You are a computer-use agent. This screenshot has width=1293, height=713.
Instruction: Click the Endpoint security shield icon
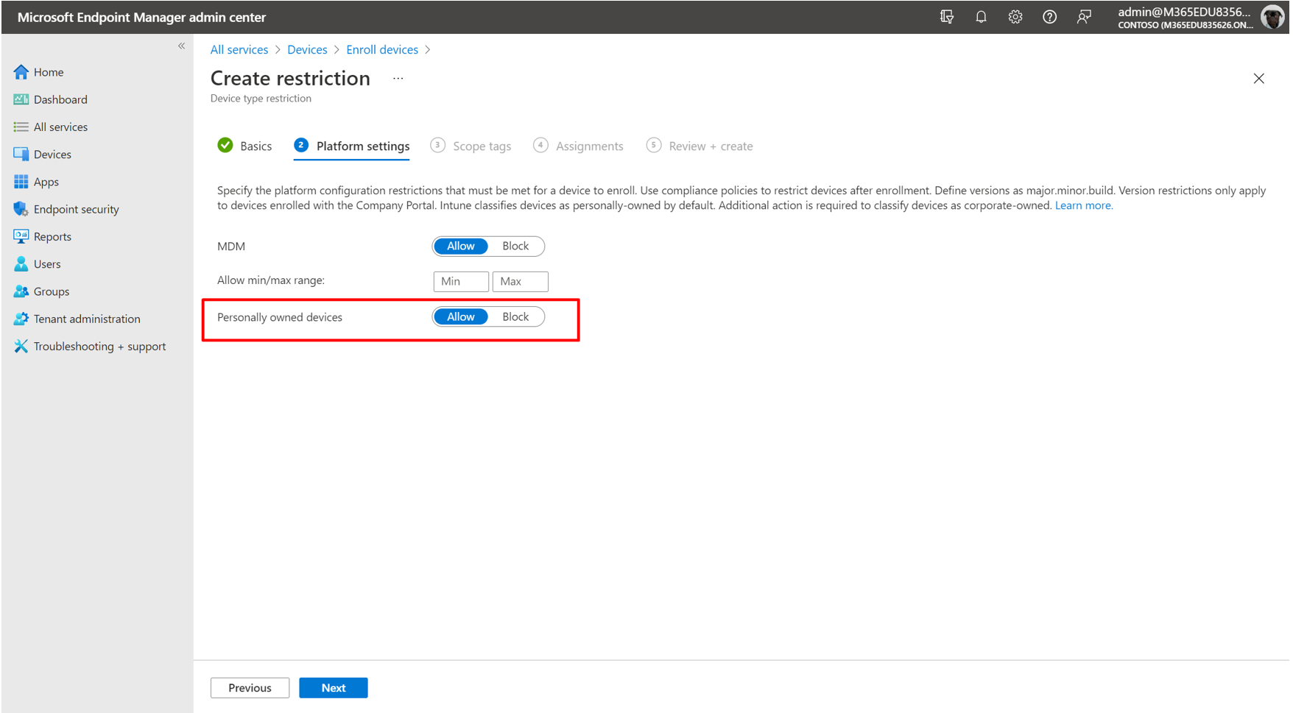click(x=21, y=209)
